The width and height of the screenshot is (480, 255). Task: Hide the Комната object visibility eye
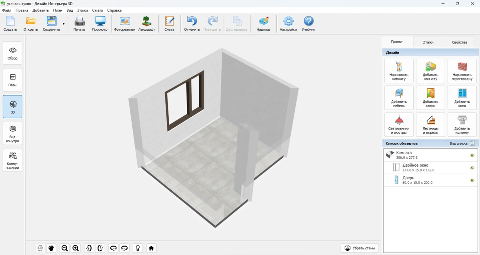coord(472,155)
